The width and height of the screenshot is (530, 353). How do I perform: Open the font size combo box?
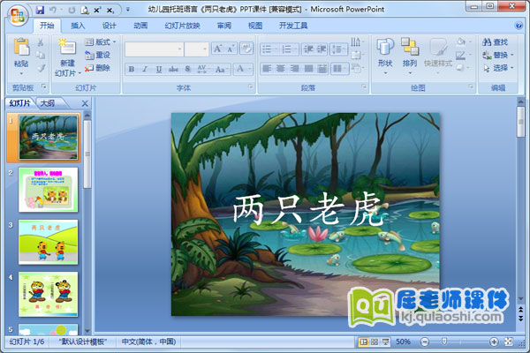(196, 49)
